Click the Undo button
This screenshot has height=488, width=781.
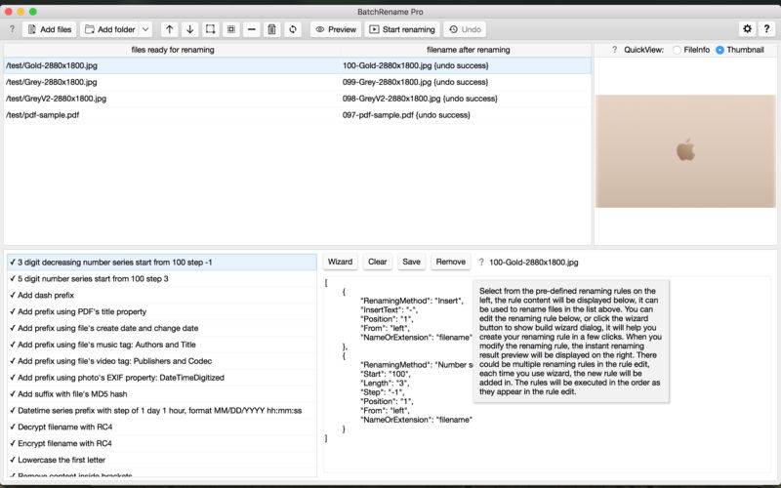pyautogui.click(x=466, y=29)
